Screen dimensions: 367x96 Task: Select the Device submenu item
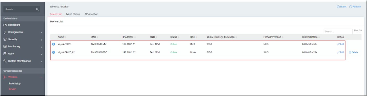[13, 89]
